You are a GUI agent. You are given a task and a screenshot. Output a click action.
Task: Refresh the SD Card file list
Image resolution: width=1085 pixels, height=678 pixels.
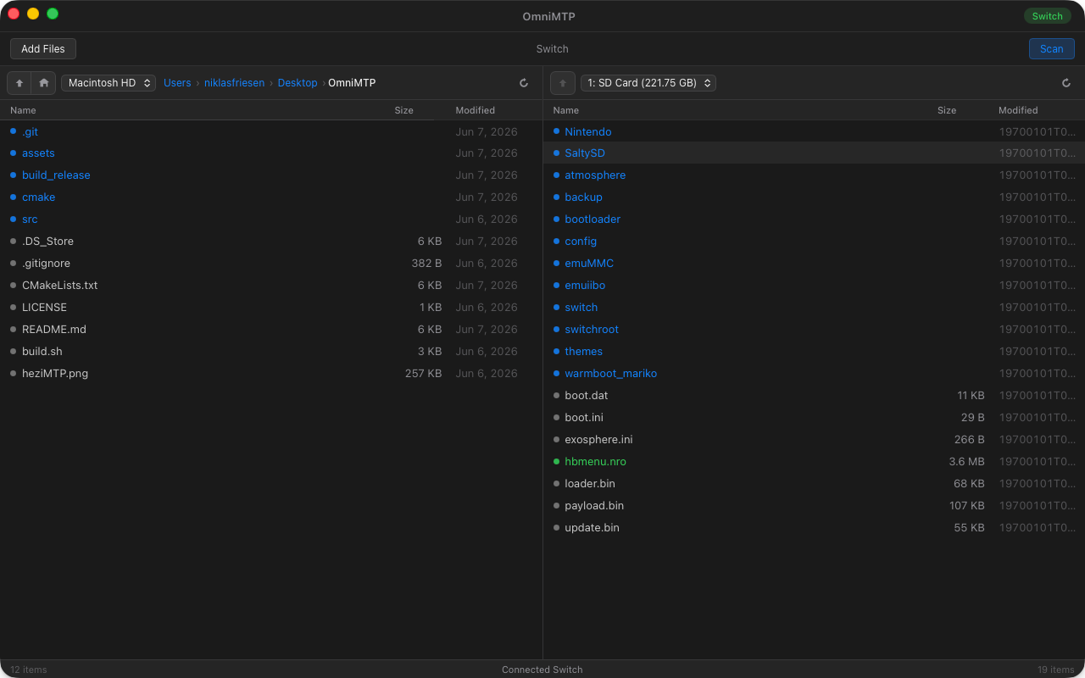click(1066, 83)
